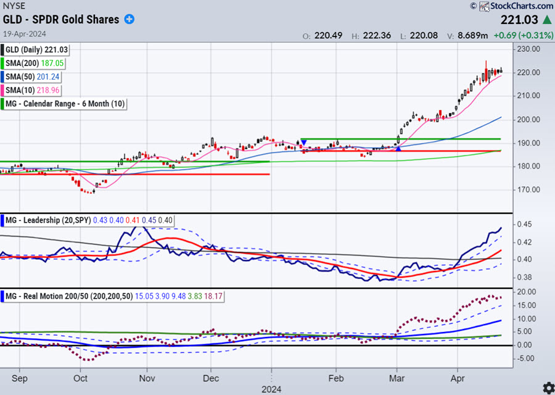Screen dimensions: 555x395
Task: Click the MG - Calendar Range legend entry
Action: [65, 104]
